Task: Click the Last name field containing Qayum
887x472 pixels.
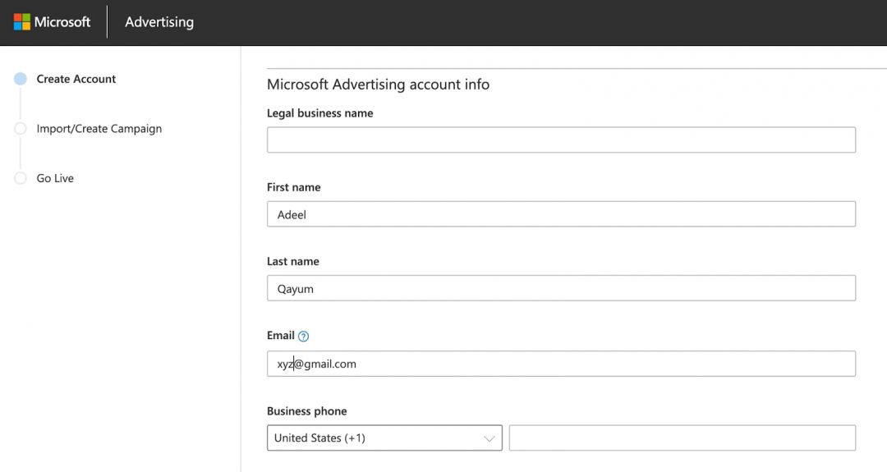Action: (561, 288)
